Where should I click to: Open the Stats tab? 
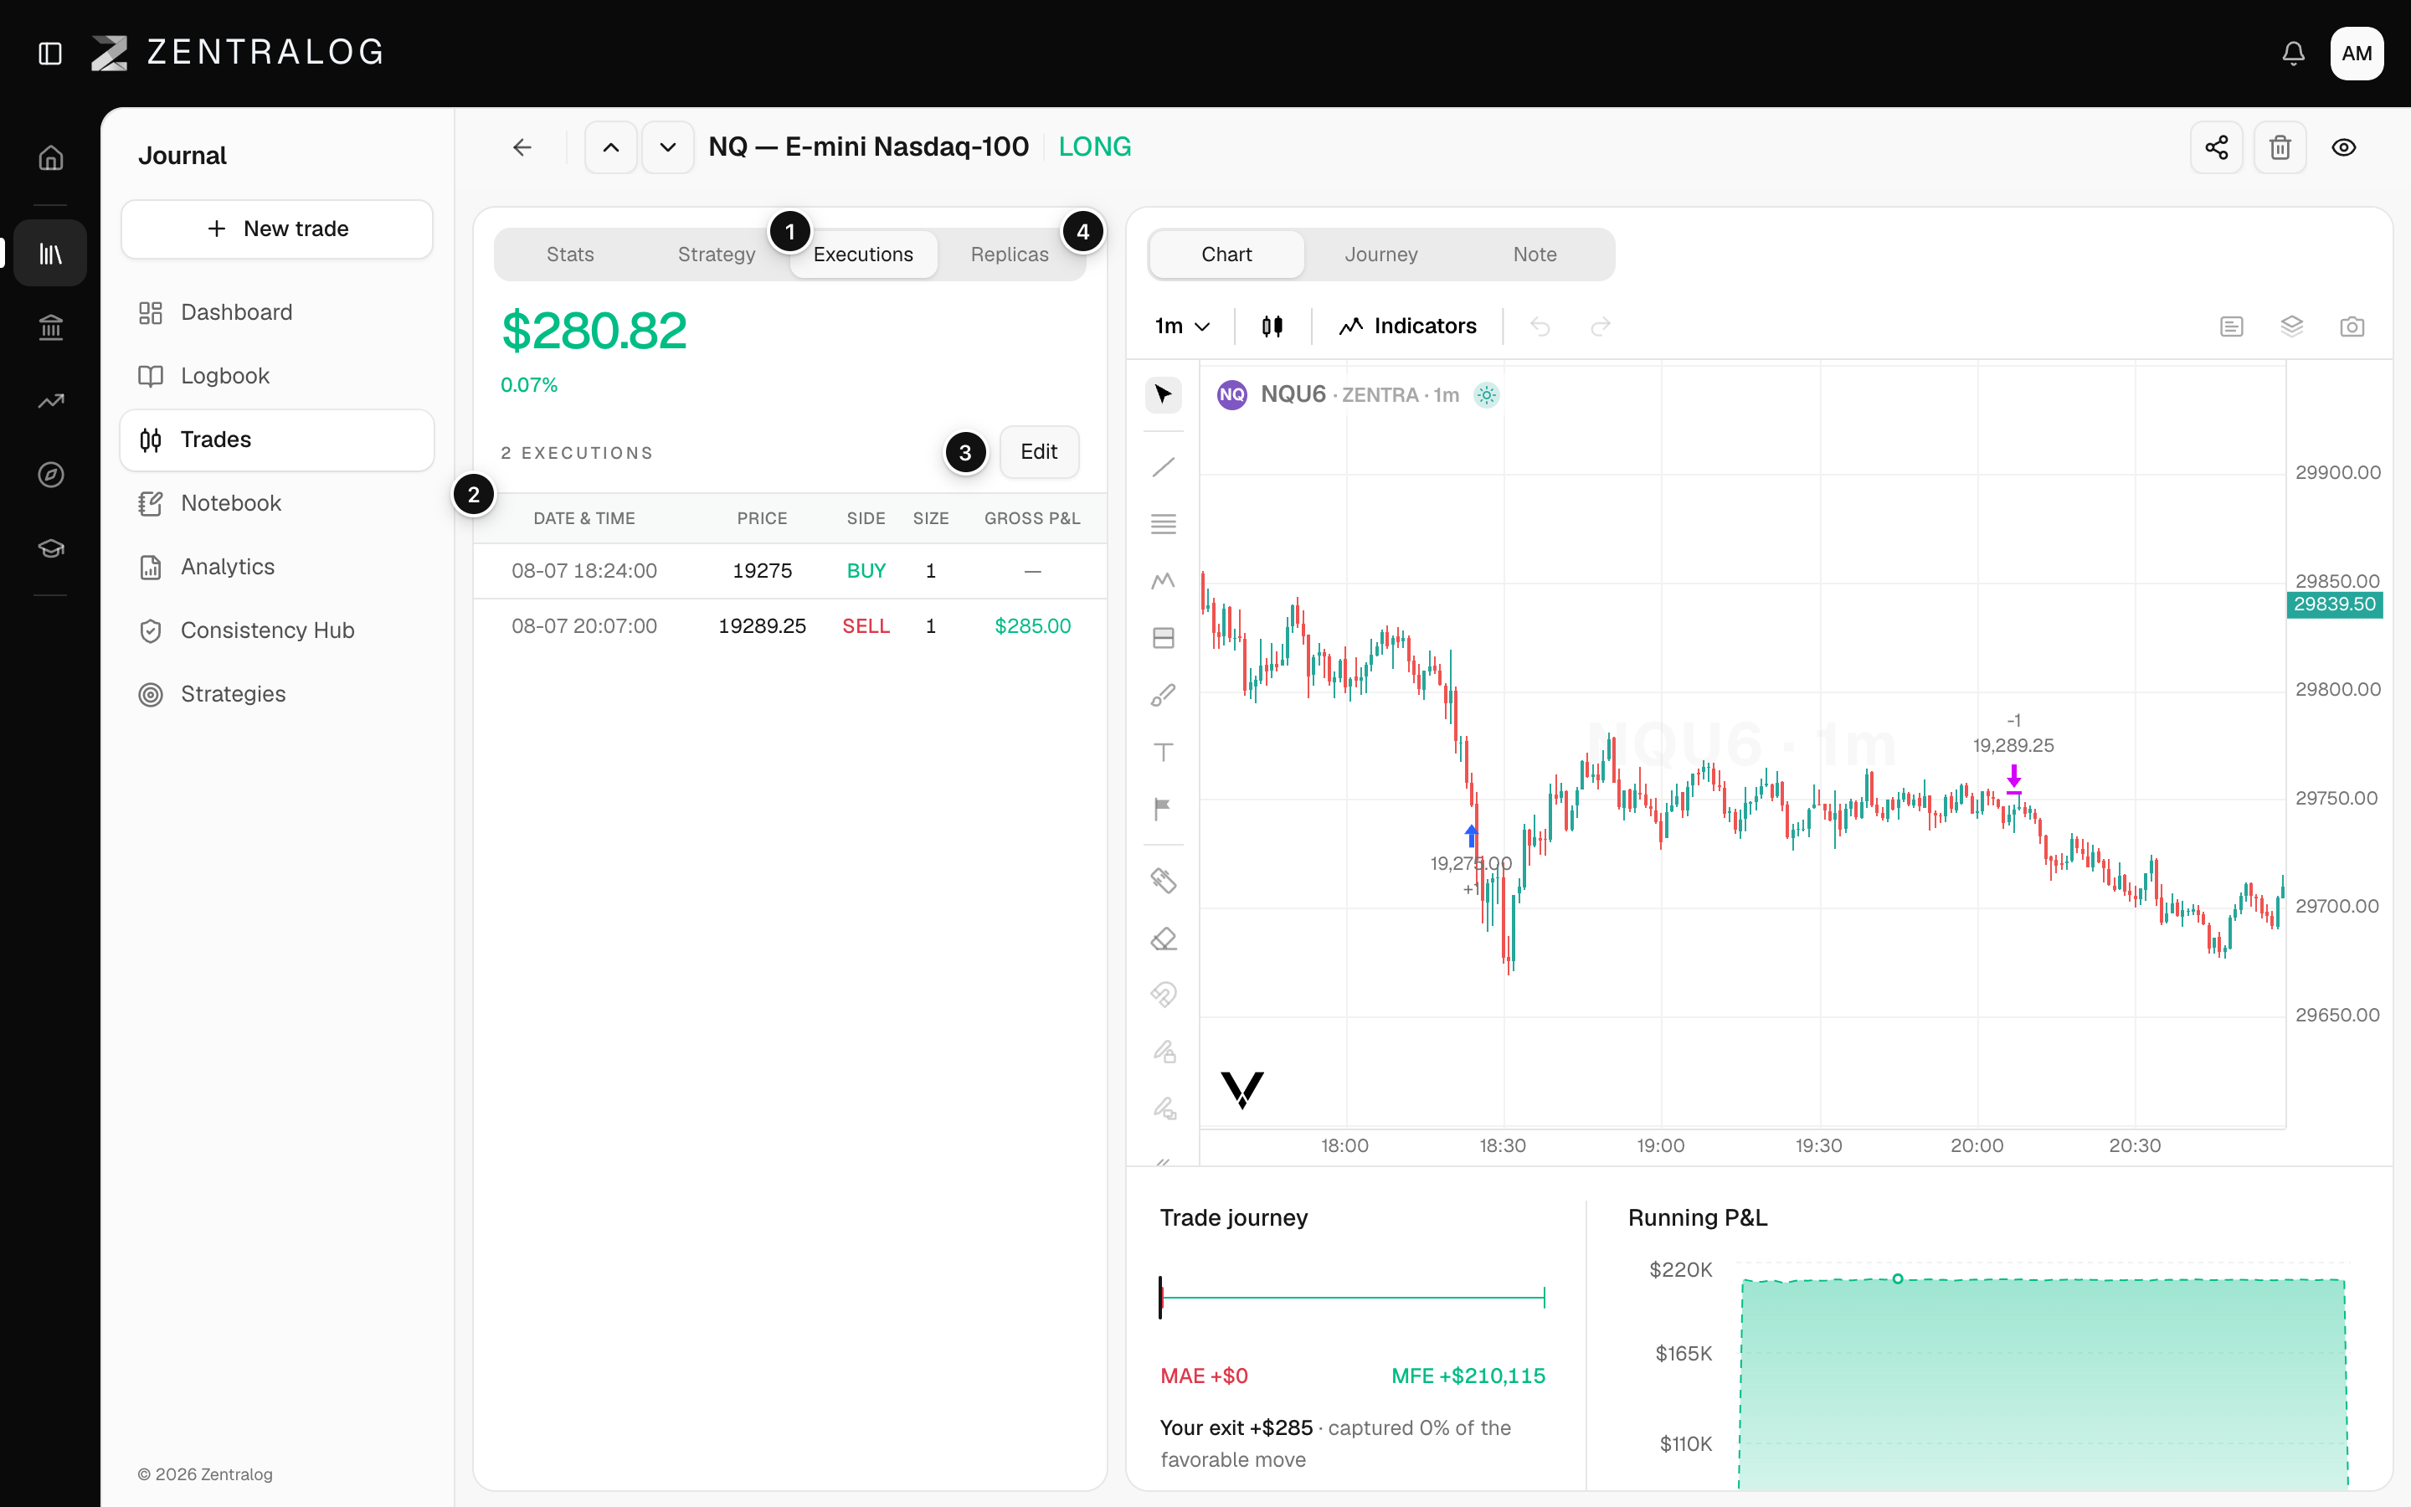(570, 255)
